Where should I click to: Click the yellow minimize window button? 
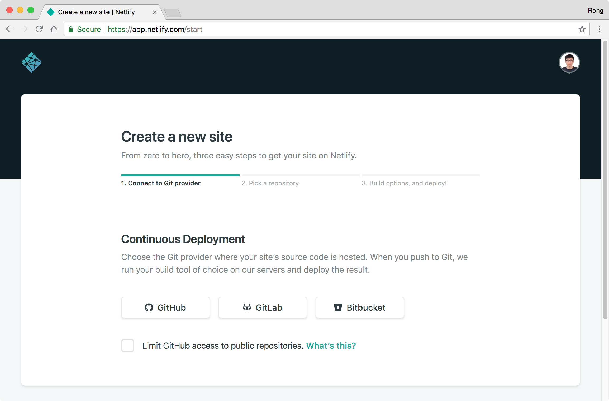pyautogui.click(x=20, y=10)
